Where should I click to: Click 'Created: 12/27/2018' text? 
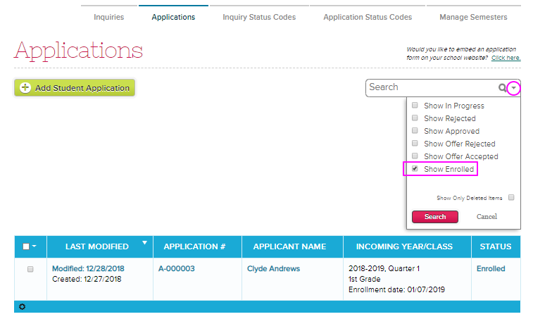87,279
